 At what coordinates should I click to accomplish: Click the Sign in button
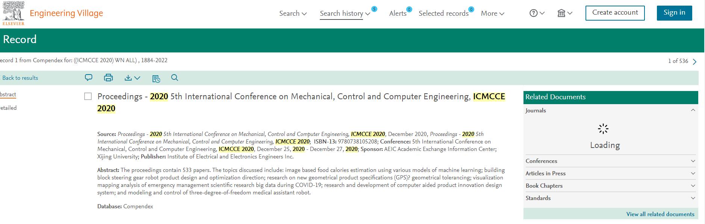point(674,13)
